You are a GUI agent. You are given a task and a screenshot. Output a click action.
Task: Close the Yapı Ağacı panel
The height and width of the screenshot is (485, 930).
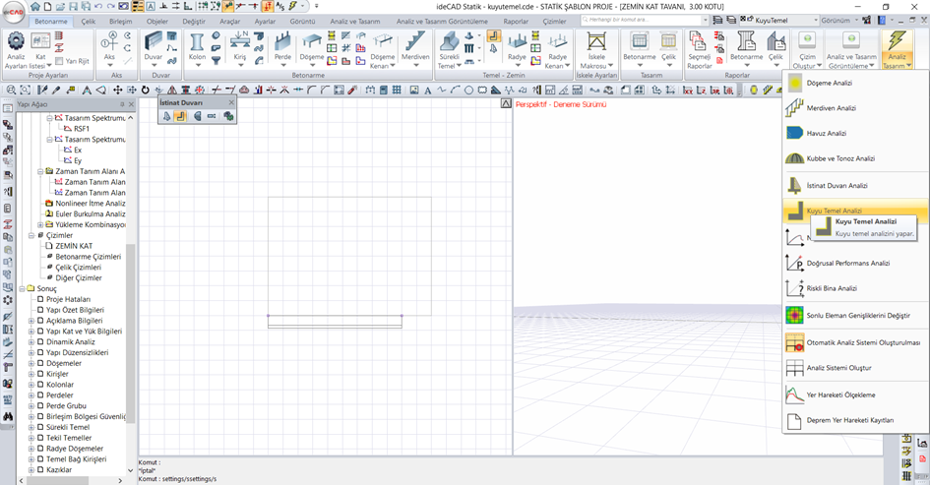131,104
